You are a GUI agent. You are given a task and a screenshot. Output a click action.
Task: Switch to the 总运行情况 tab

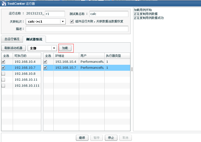click(12, 39)
